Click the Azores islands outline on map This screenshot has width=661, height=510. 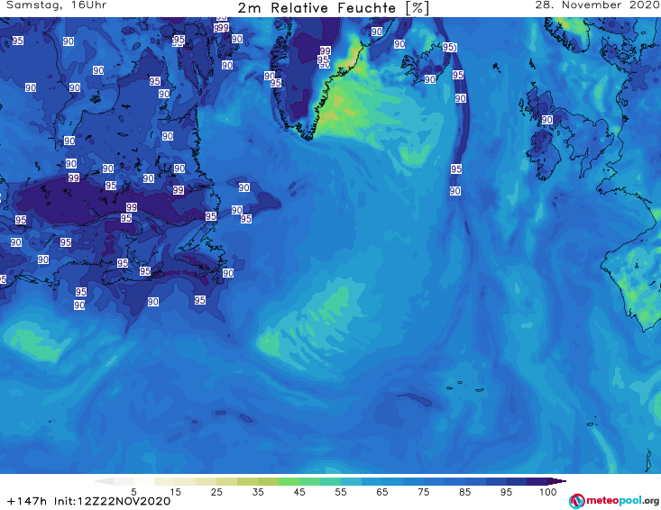click(x=464, y=387)
